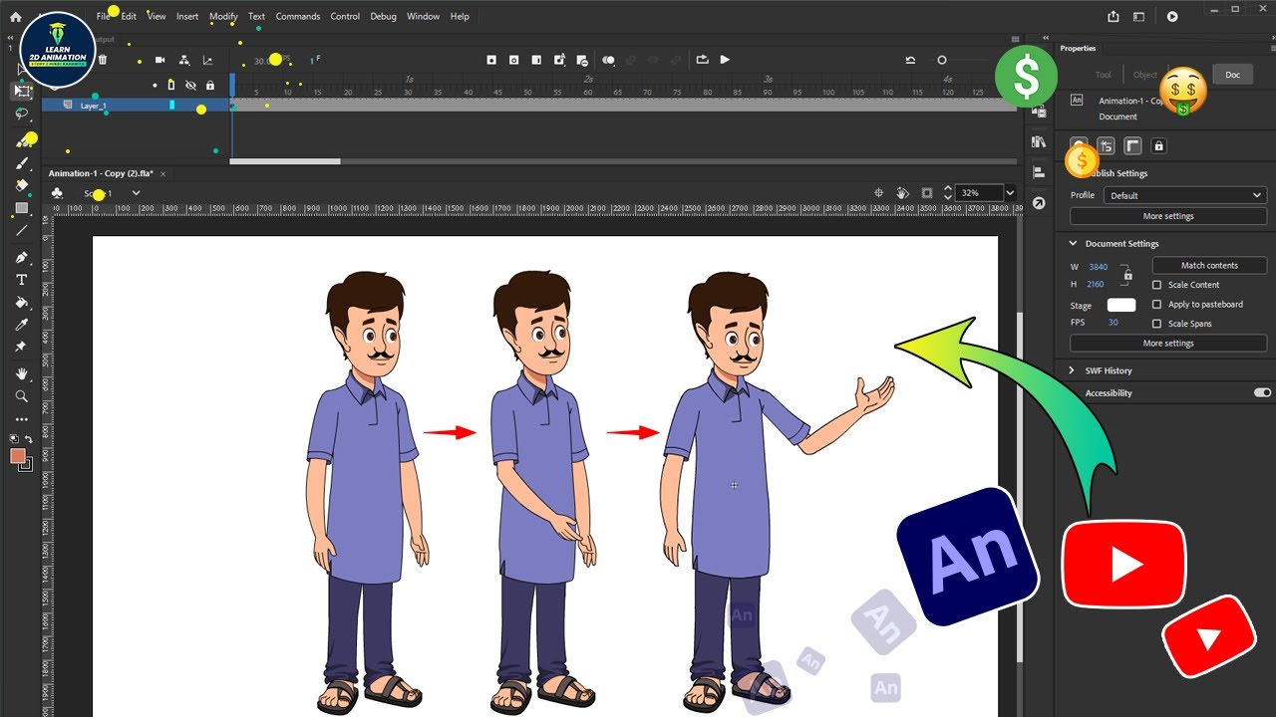Enable the Scale Spans checkbox

tap(1156, 324)
